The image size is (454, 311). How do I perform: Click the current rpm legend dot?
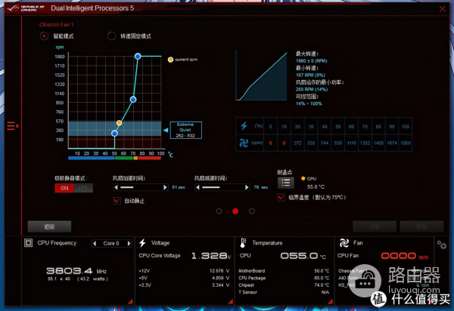(x=170, y=60)
